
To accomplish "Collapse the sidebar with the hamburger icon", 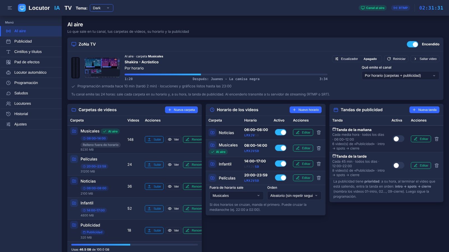I will coord(10,8).
